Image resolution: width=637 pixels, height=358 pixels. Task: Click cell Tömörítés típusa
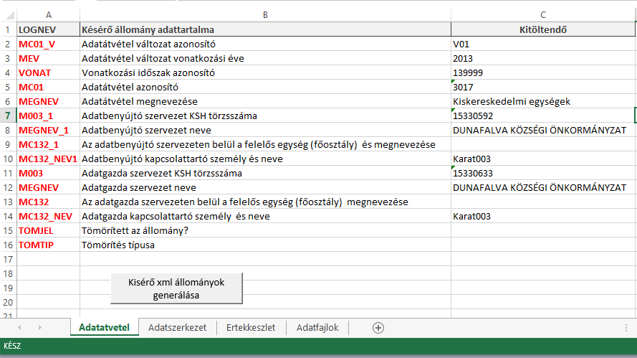[265, 245]
